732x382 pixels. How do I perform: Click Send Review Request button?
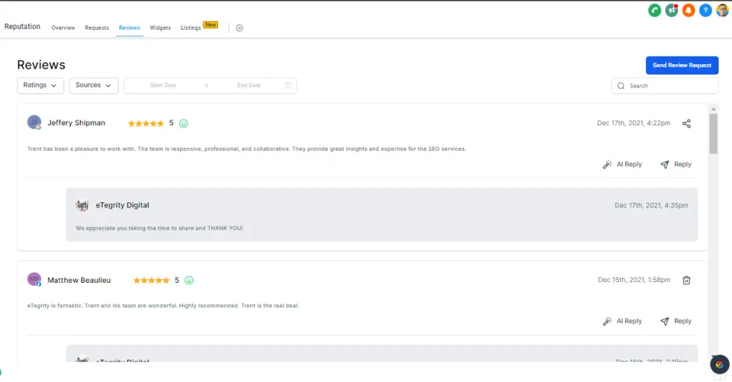[682, 66]
